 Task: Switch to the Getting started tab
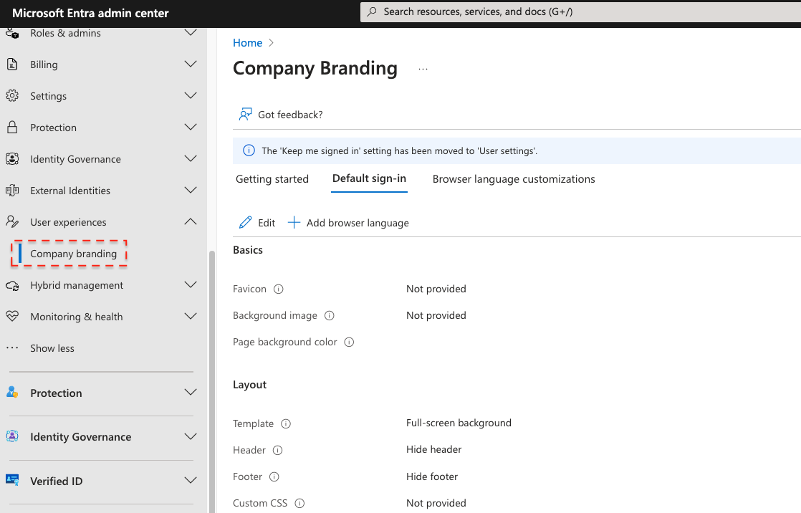pos(272,179)
